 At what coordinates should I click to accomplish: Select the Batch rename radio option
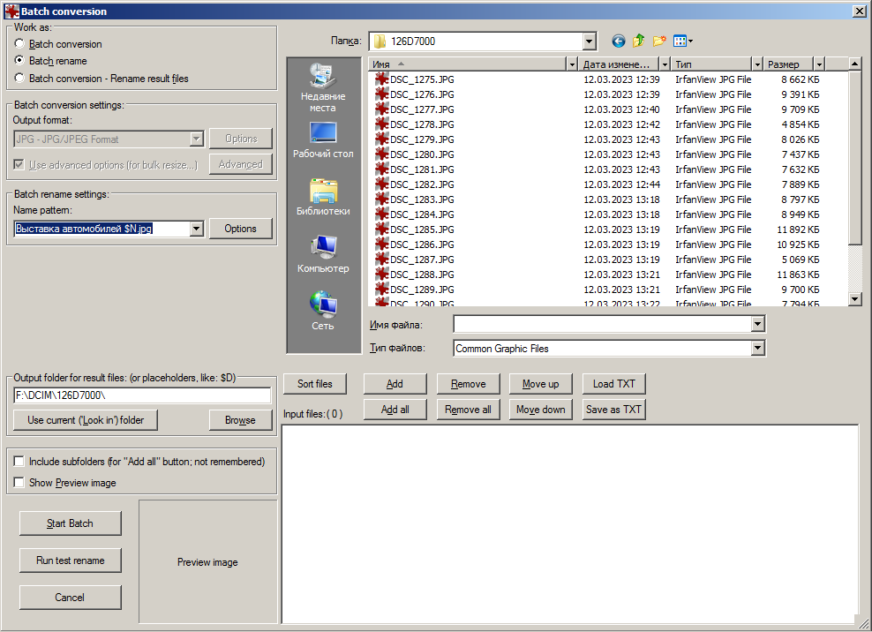point(19,60)
